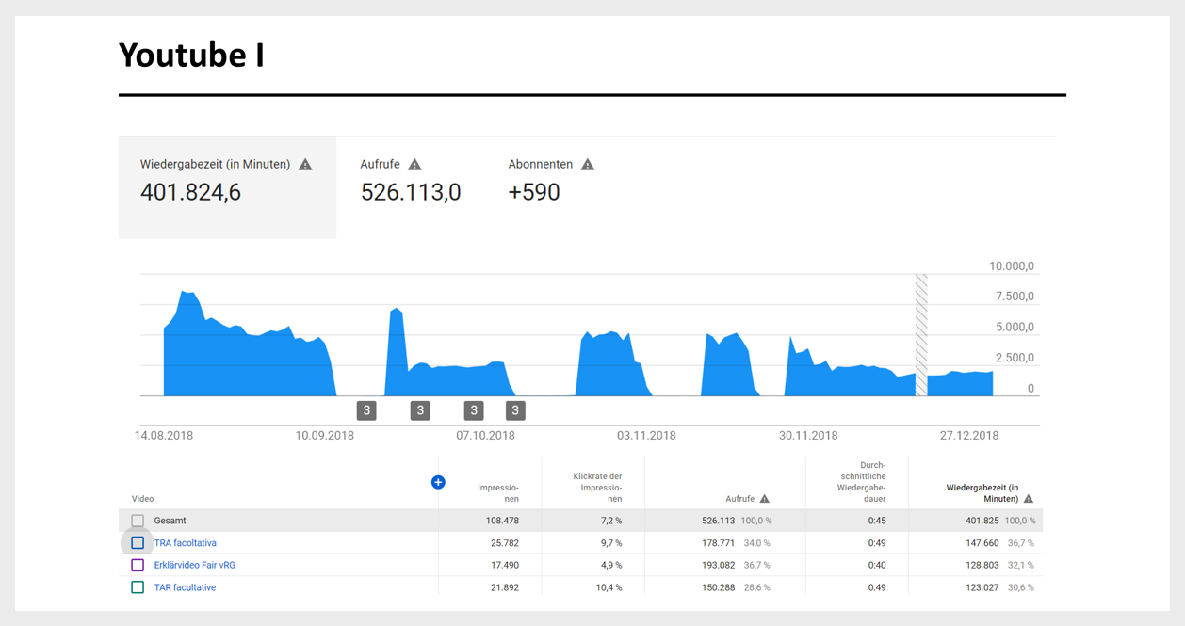Open the TAR facultative video link
Image resolution: width=1185 pixels, height=626 pixels.
click(185, 587)
